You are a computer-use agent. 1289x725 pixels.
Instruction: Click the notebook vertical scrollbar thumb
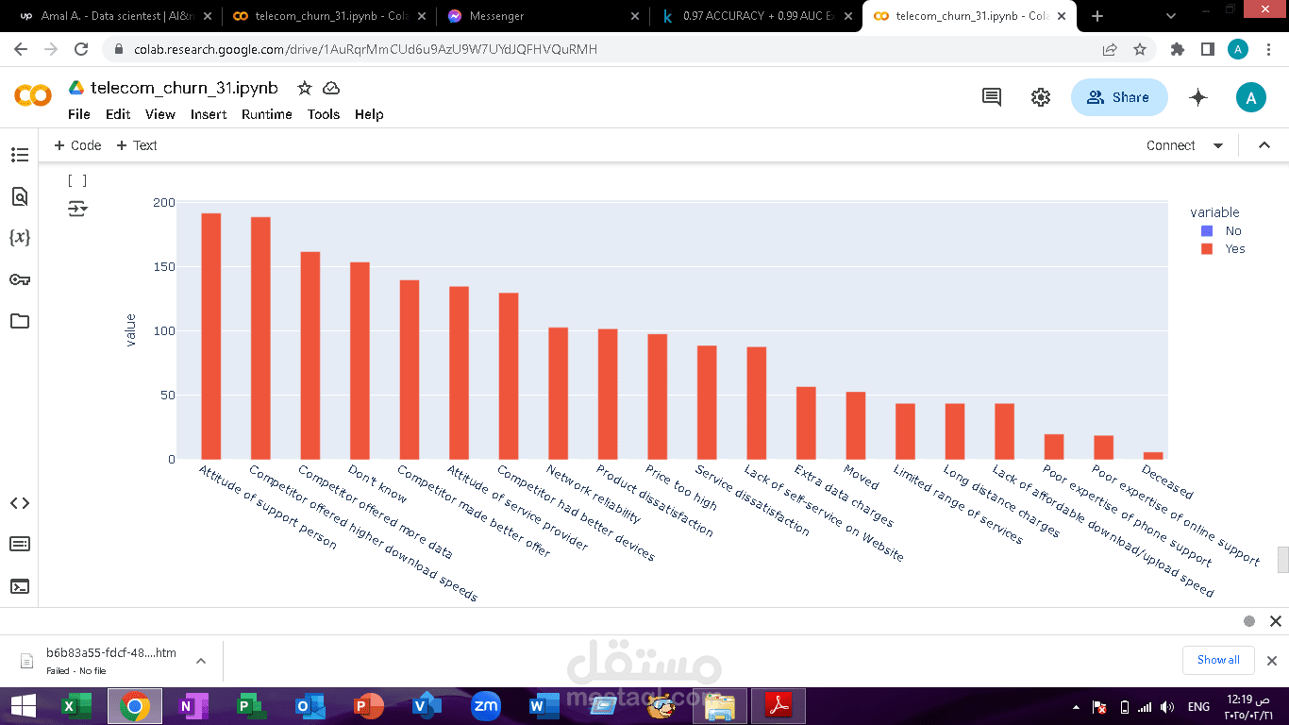click(1282, 560)
